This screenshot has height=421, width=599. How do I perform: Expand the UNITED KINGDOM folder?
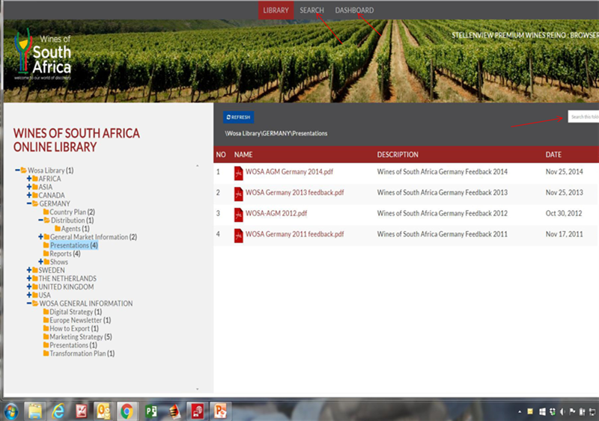pyautogui.click(x=29, y=286)
